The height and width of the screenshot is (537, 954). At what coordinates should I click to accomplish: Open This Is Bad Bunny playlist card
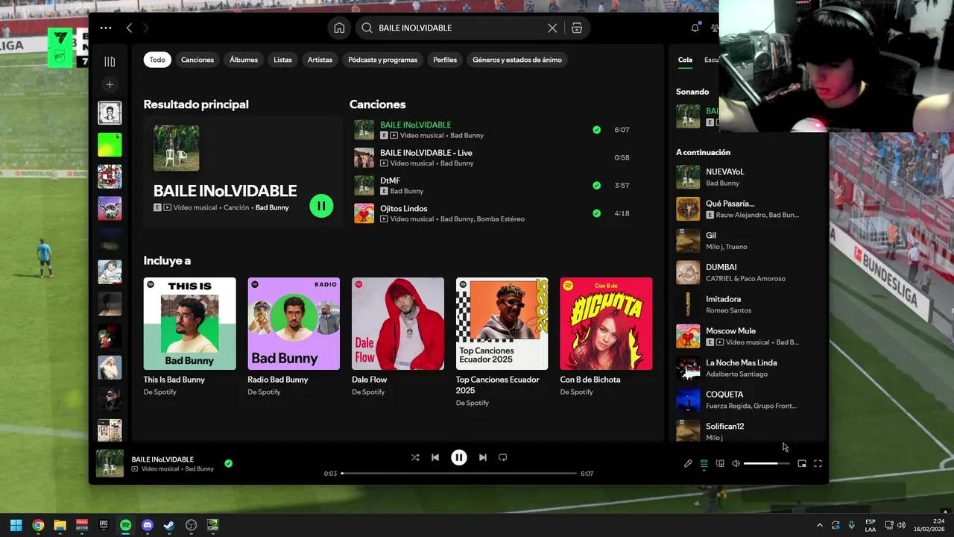point(189,336)
